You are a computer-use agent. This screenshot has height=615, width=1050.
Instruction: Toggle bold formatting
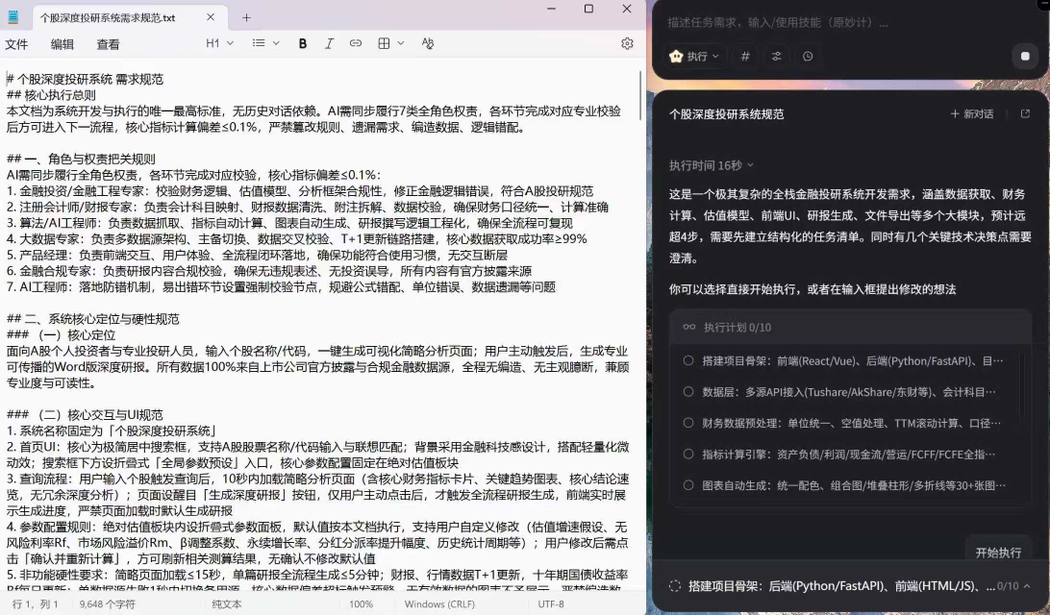pyautogui.click(x=303, y=43)
